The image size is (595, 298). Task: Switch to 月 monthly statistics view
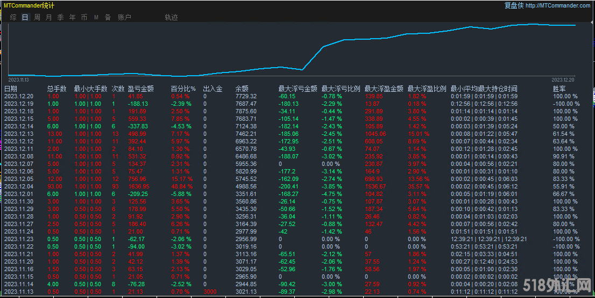(49, 17)
